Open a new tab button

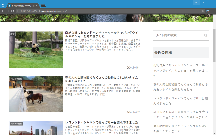43,6
